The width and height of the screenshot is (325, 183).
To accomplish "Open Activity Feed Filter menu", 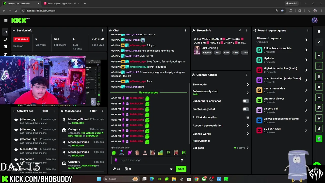I will click(45, 111).
